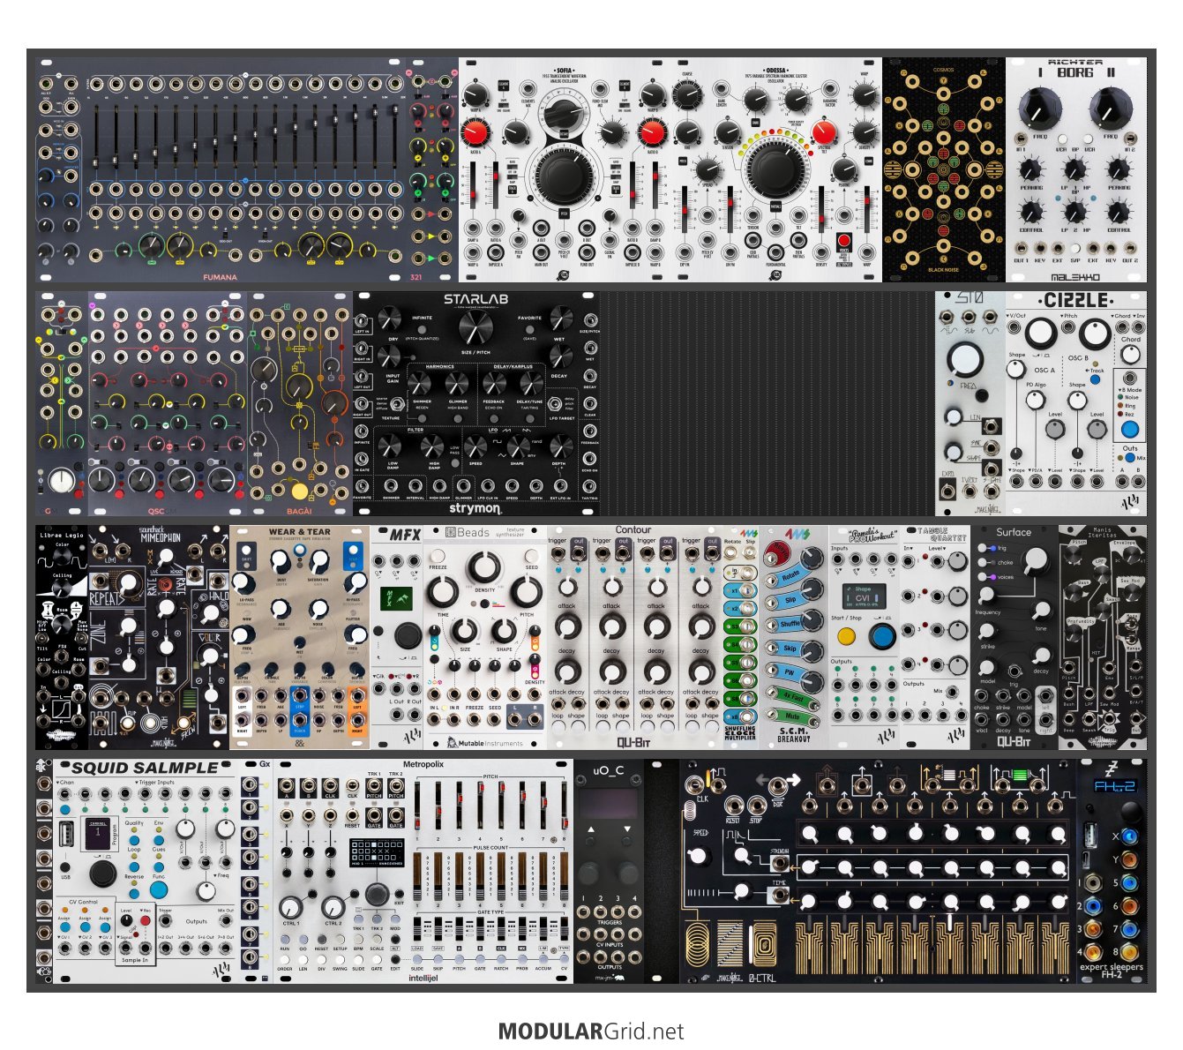Click the Beads TIME knob
Screen dimensions: 1183x1050
click(x=443, y=592)
